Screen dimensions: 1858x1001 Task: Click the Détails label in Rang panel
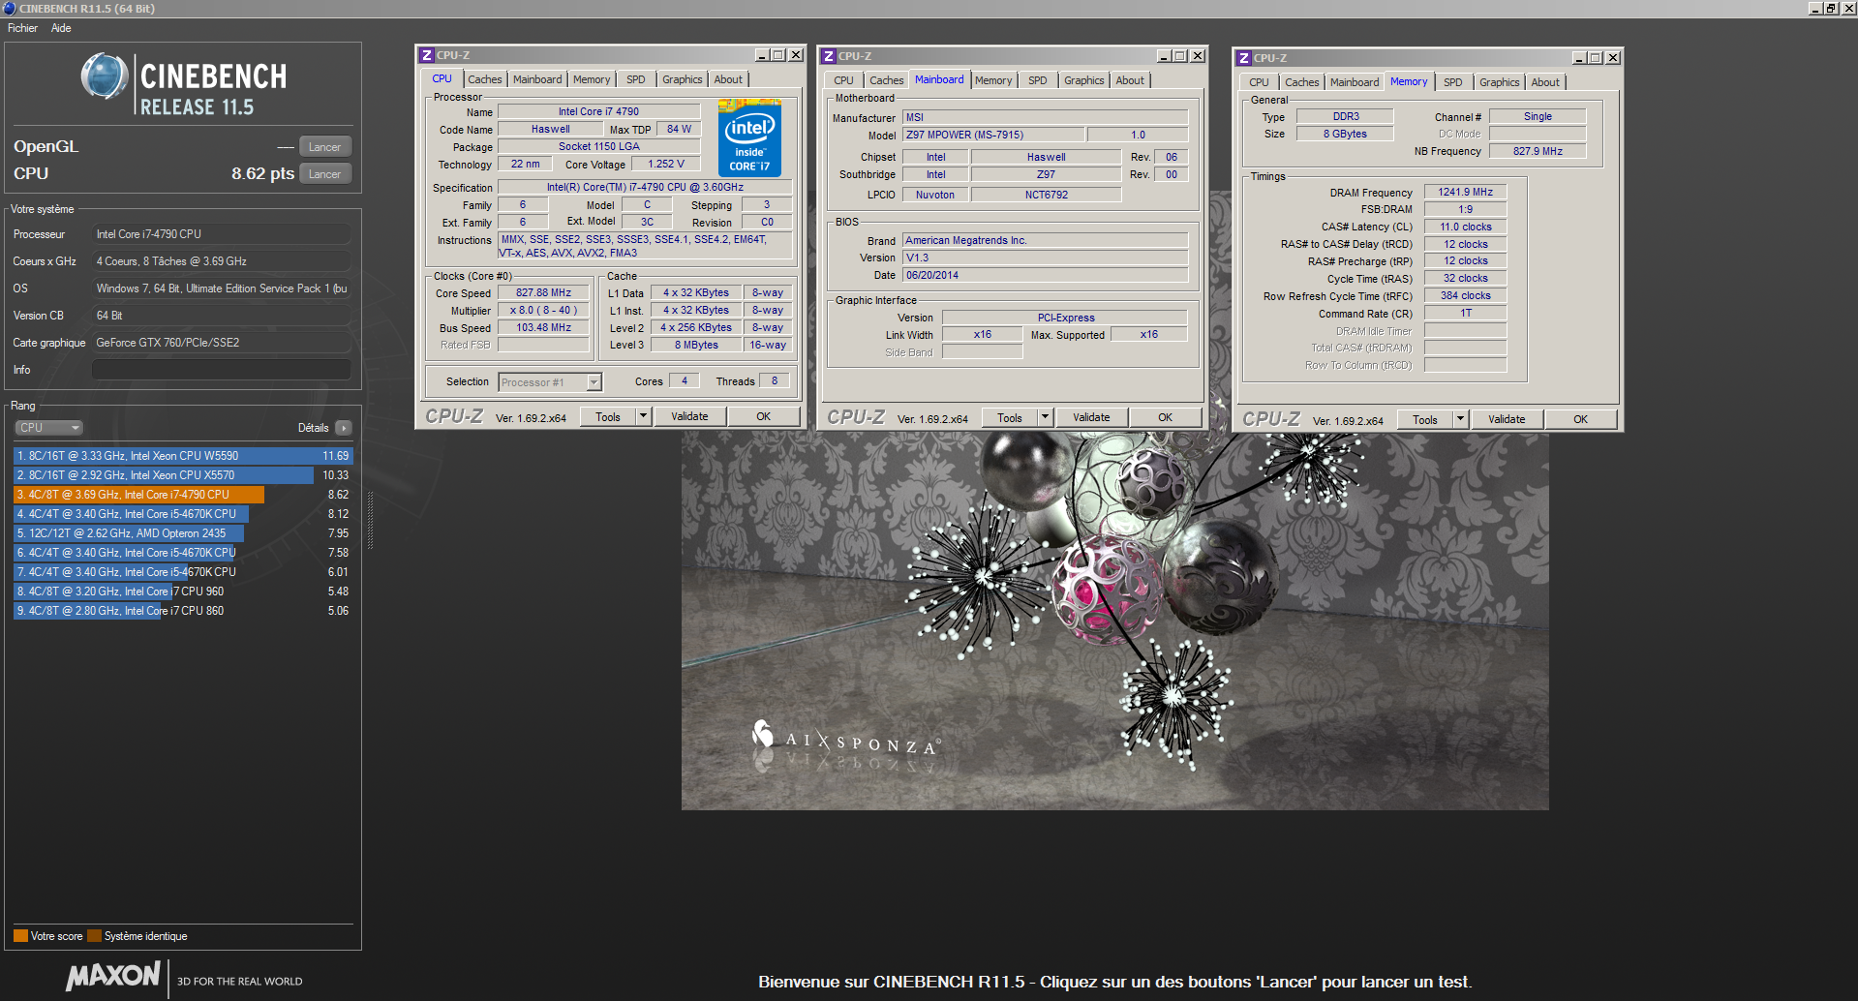coord(313,428)
